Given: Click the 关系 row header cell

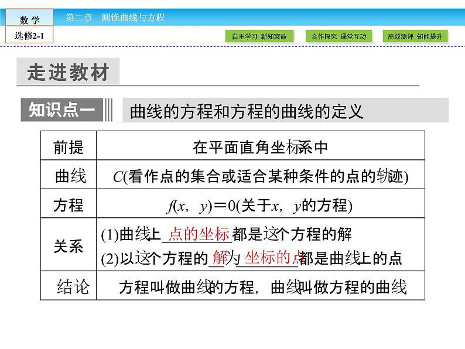Looking at the screenshot, I should coord(69,246).
